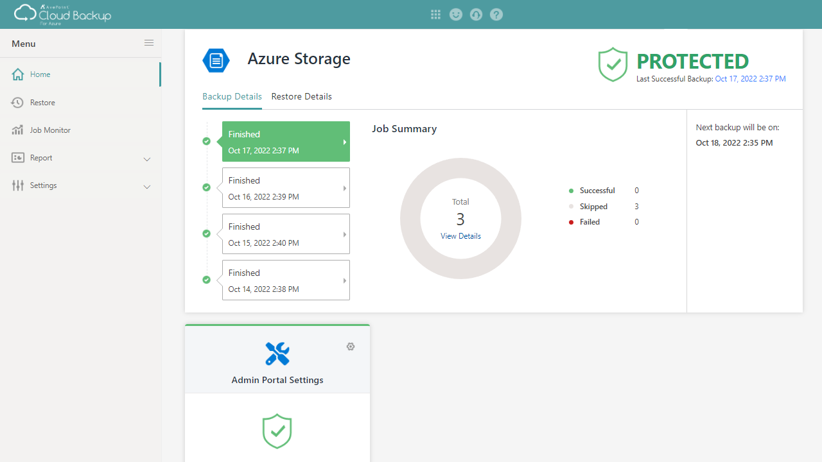Select Finished job Oct 15, 2022 2:40 PM
The height and width of the screenshot is (462, 822).
(286, 234)
